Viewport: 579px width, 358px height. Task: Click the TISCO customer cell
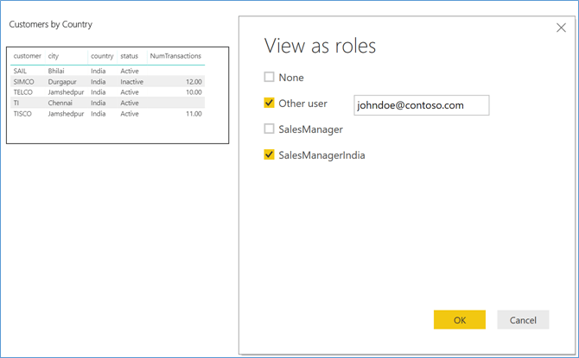coord(23,114)
